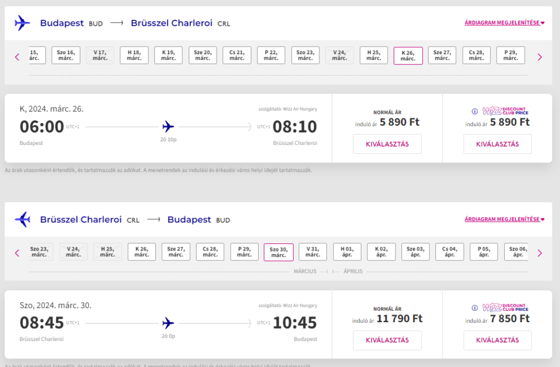Select return date V 31, márc.

pos(312,252)
